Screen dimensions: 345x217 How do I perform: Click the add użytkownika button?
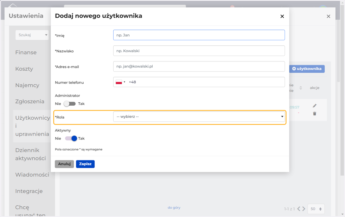[x=307, y=69]
